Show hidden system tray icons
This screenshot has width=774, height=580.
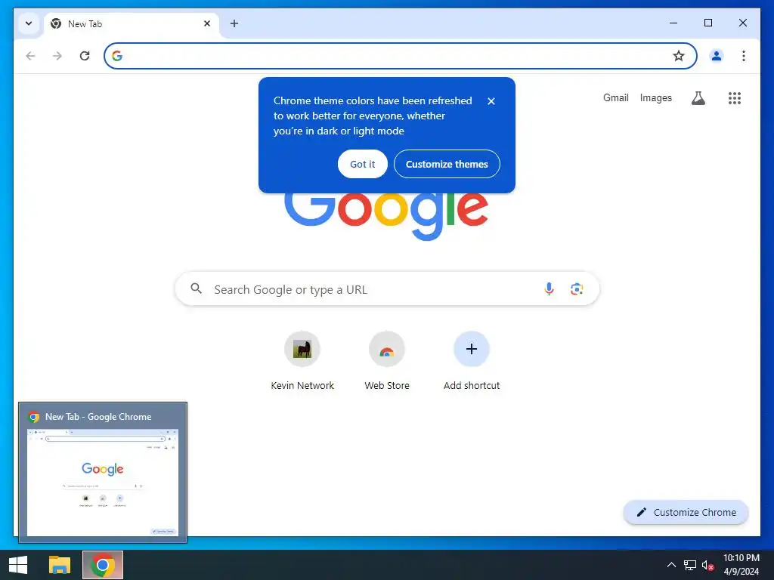point(671,565)
